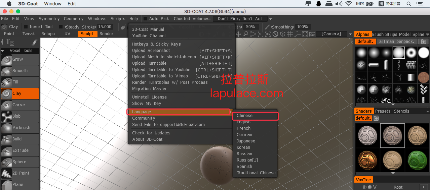Enable the Steady Stroke checkbox

coord(61,27)
